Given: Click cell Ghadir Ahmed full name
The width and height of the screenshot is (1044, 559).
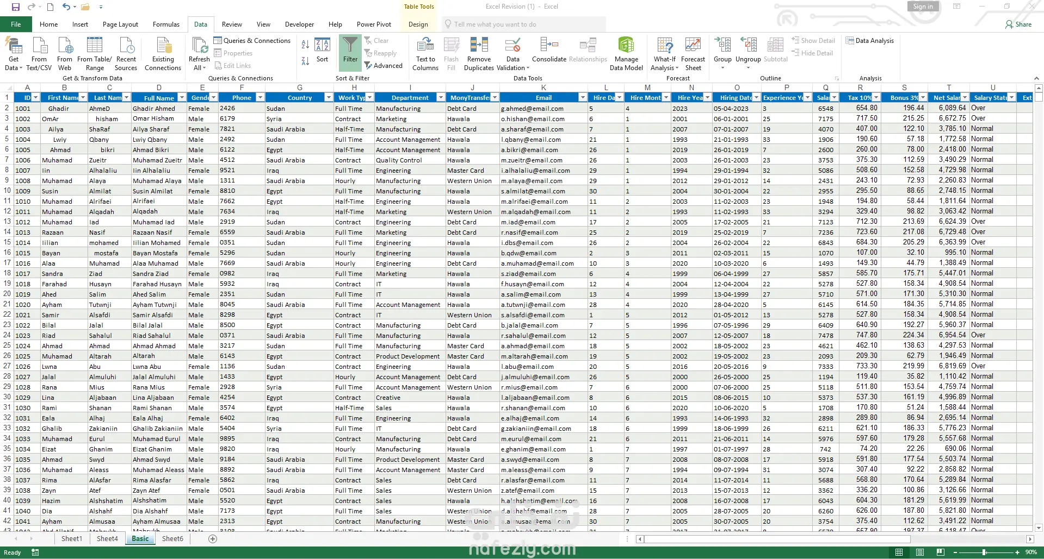Looking at the screenshot, I should (x=158, y=108).
